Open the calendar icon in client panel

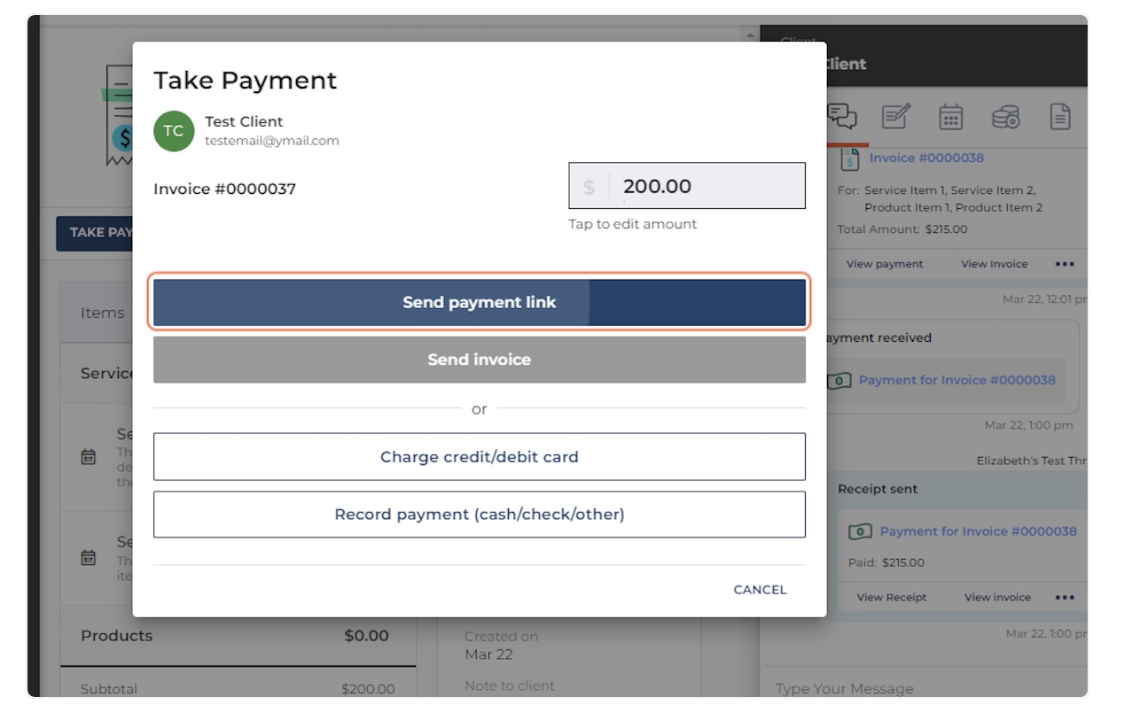pyautogui.click(x=950, y=117)
